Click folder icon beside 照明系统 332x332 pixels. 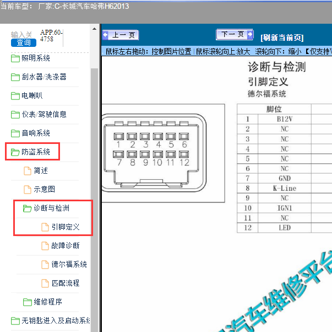[x=15, y=58]
